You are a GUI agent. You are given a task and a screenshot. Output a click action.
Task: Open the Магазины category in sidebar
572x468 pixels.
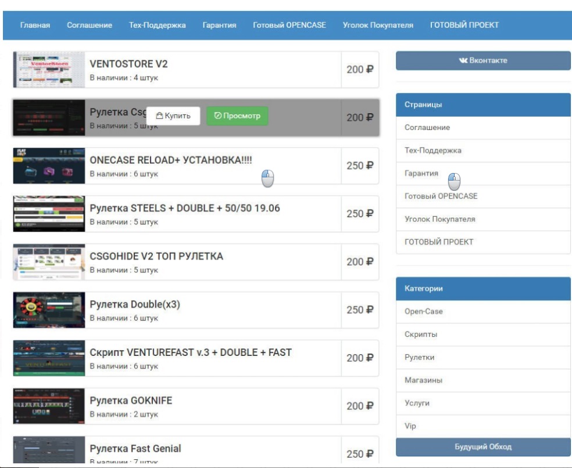423,380
